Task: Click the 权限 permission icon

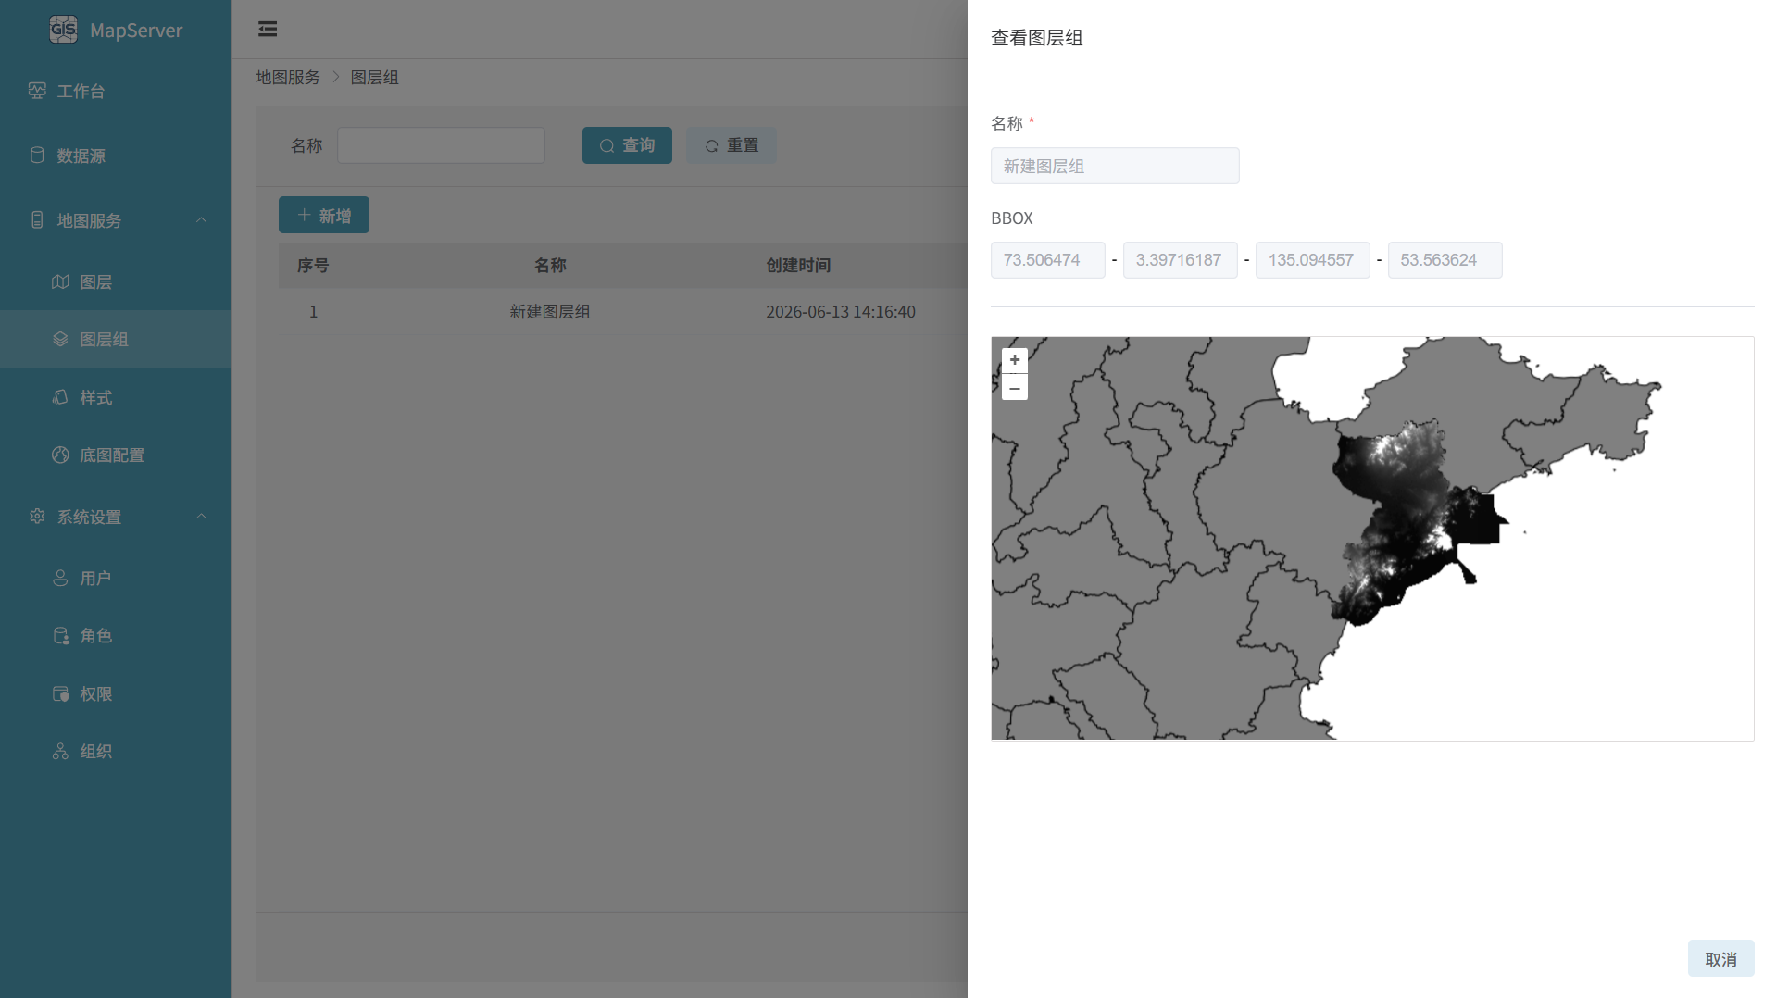Action: point(60,693)
